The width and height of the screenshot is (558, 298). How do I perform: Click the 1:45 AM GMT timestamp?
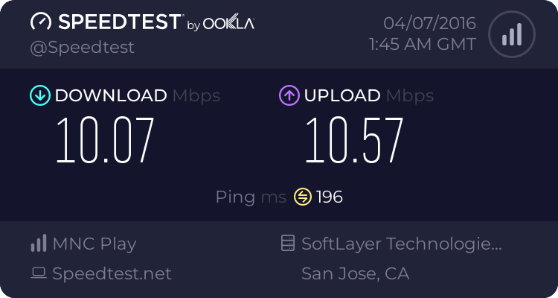pyautogui.click(x=422, y=45)
